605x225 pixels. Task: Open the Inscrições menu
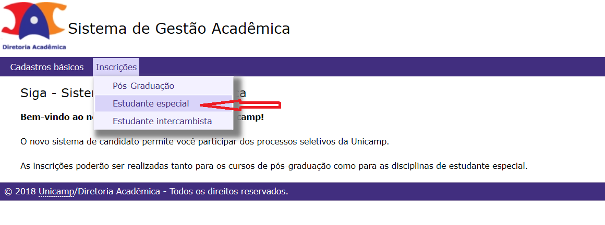click(116, 68)
